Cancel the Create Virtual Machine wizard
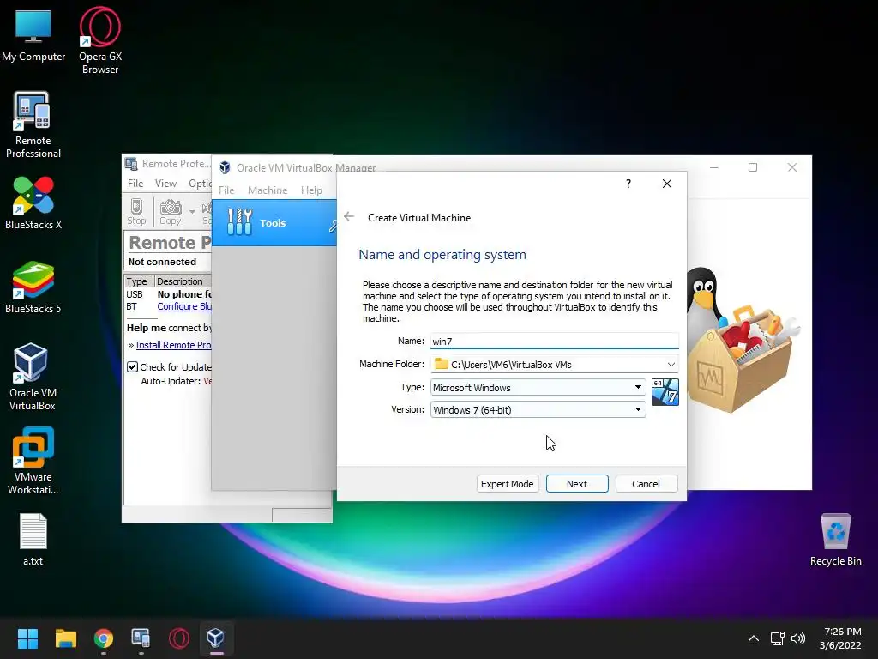 (646, 484)
